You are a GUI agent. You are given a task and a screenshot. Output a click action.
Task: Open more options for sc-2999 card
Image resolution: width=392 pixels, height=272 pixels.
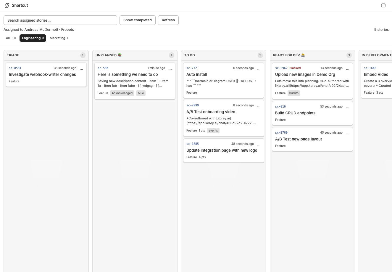pyautogui.click(x=259, y=106)
